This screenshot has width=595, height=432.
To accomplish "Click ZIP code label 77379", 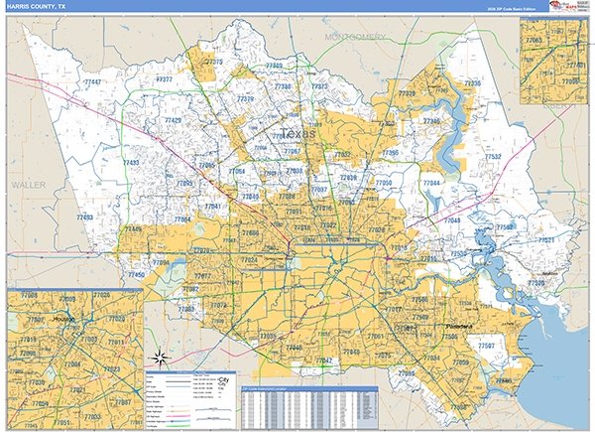I will pos(246,98).
